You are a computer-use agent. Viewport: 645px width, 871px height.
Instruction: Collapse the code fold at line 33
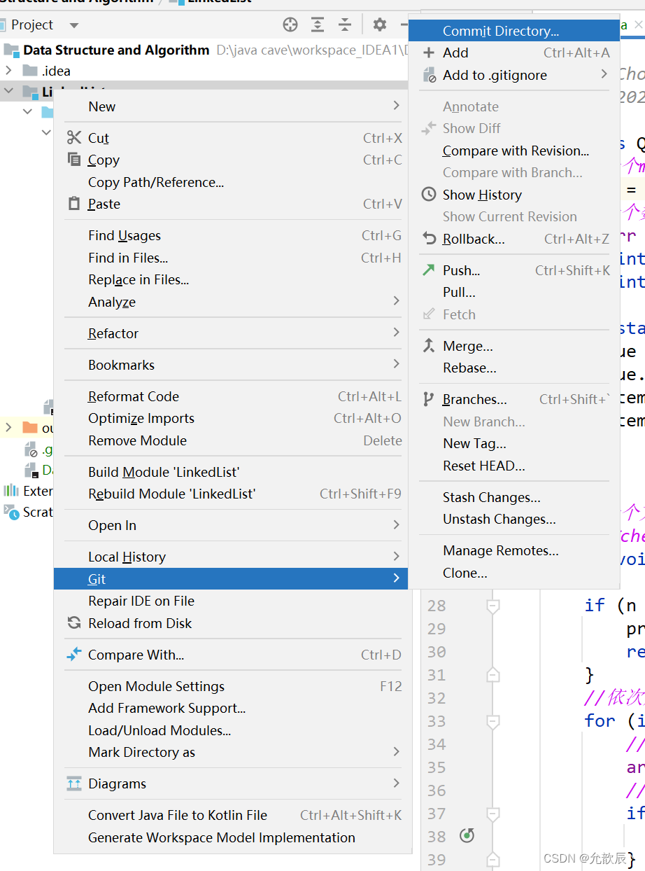(492, 720)
